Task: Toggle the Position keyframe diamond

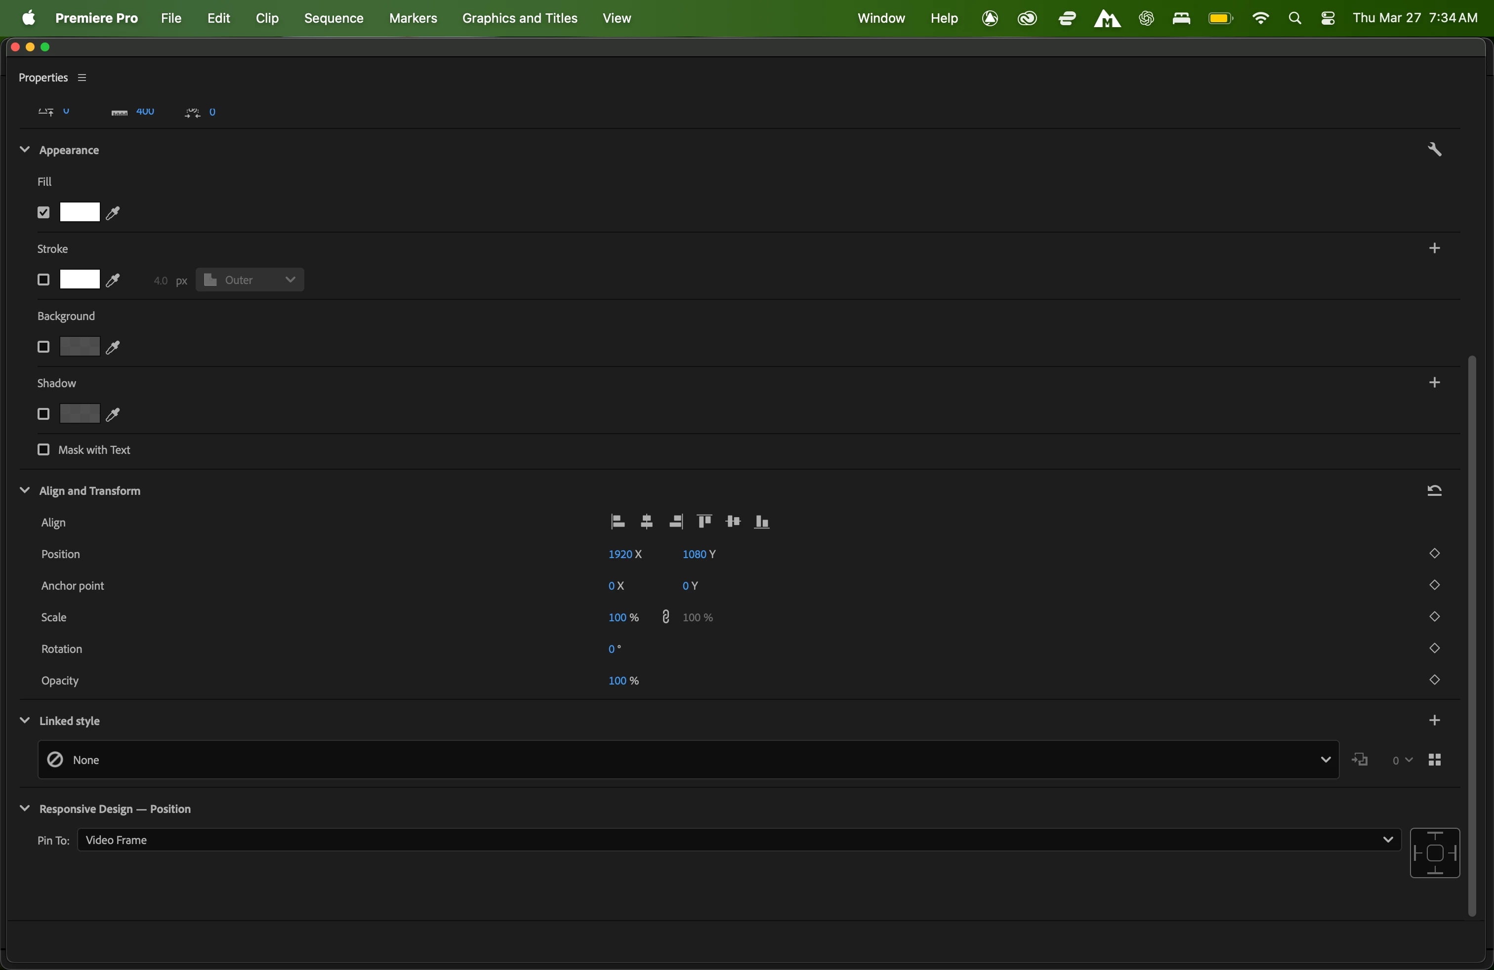Action: (x=1435, y=554)
